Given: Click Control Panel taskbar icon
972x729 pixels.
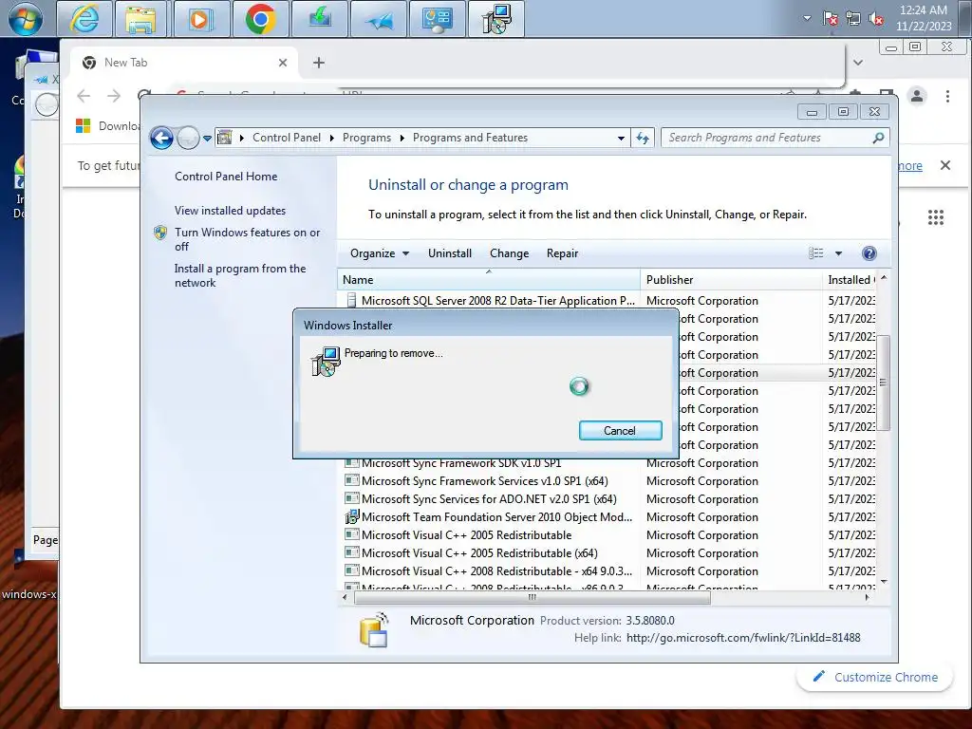Looking at the screenshot, I should (437, 19).
